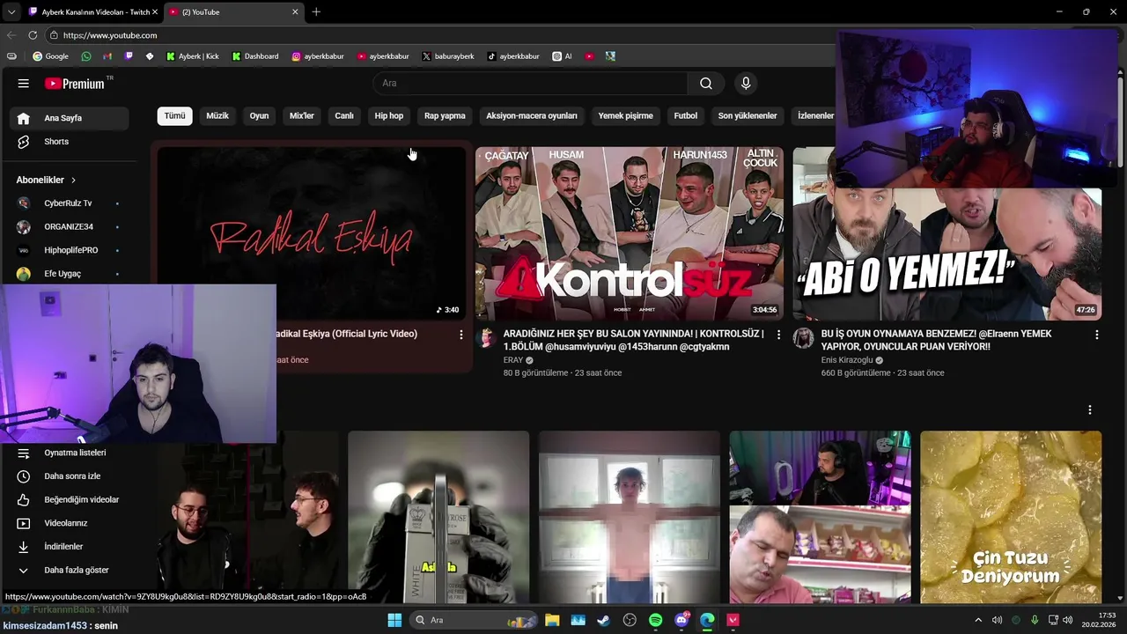The height and width of the screenshot is (634, 1127).
Task: Select the Tümü filter chip
Action: tap(175, 116)
